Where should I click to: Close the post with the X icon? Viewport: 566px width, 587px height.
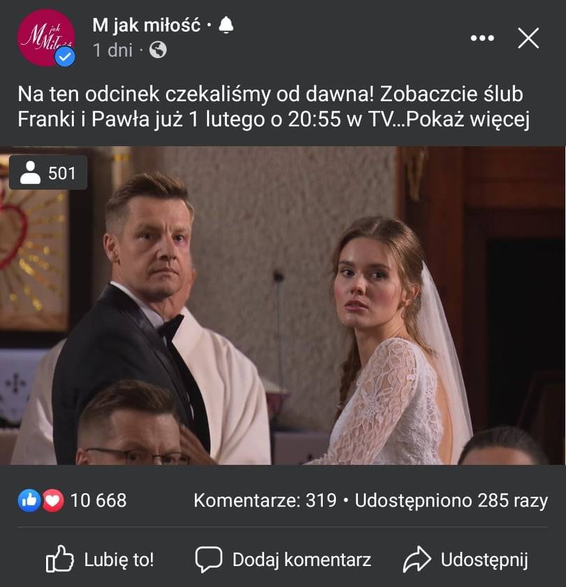pos(528,38)
